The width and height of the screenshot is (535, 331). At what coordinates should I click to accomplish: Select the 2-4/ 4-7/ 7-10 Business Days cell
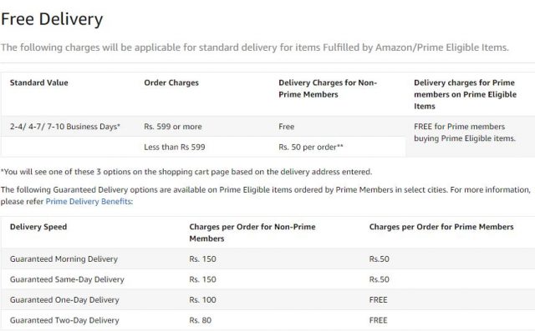[65, 127]
